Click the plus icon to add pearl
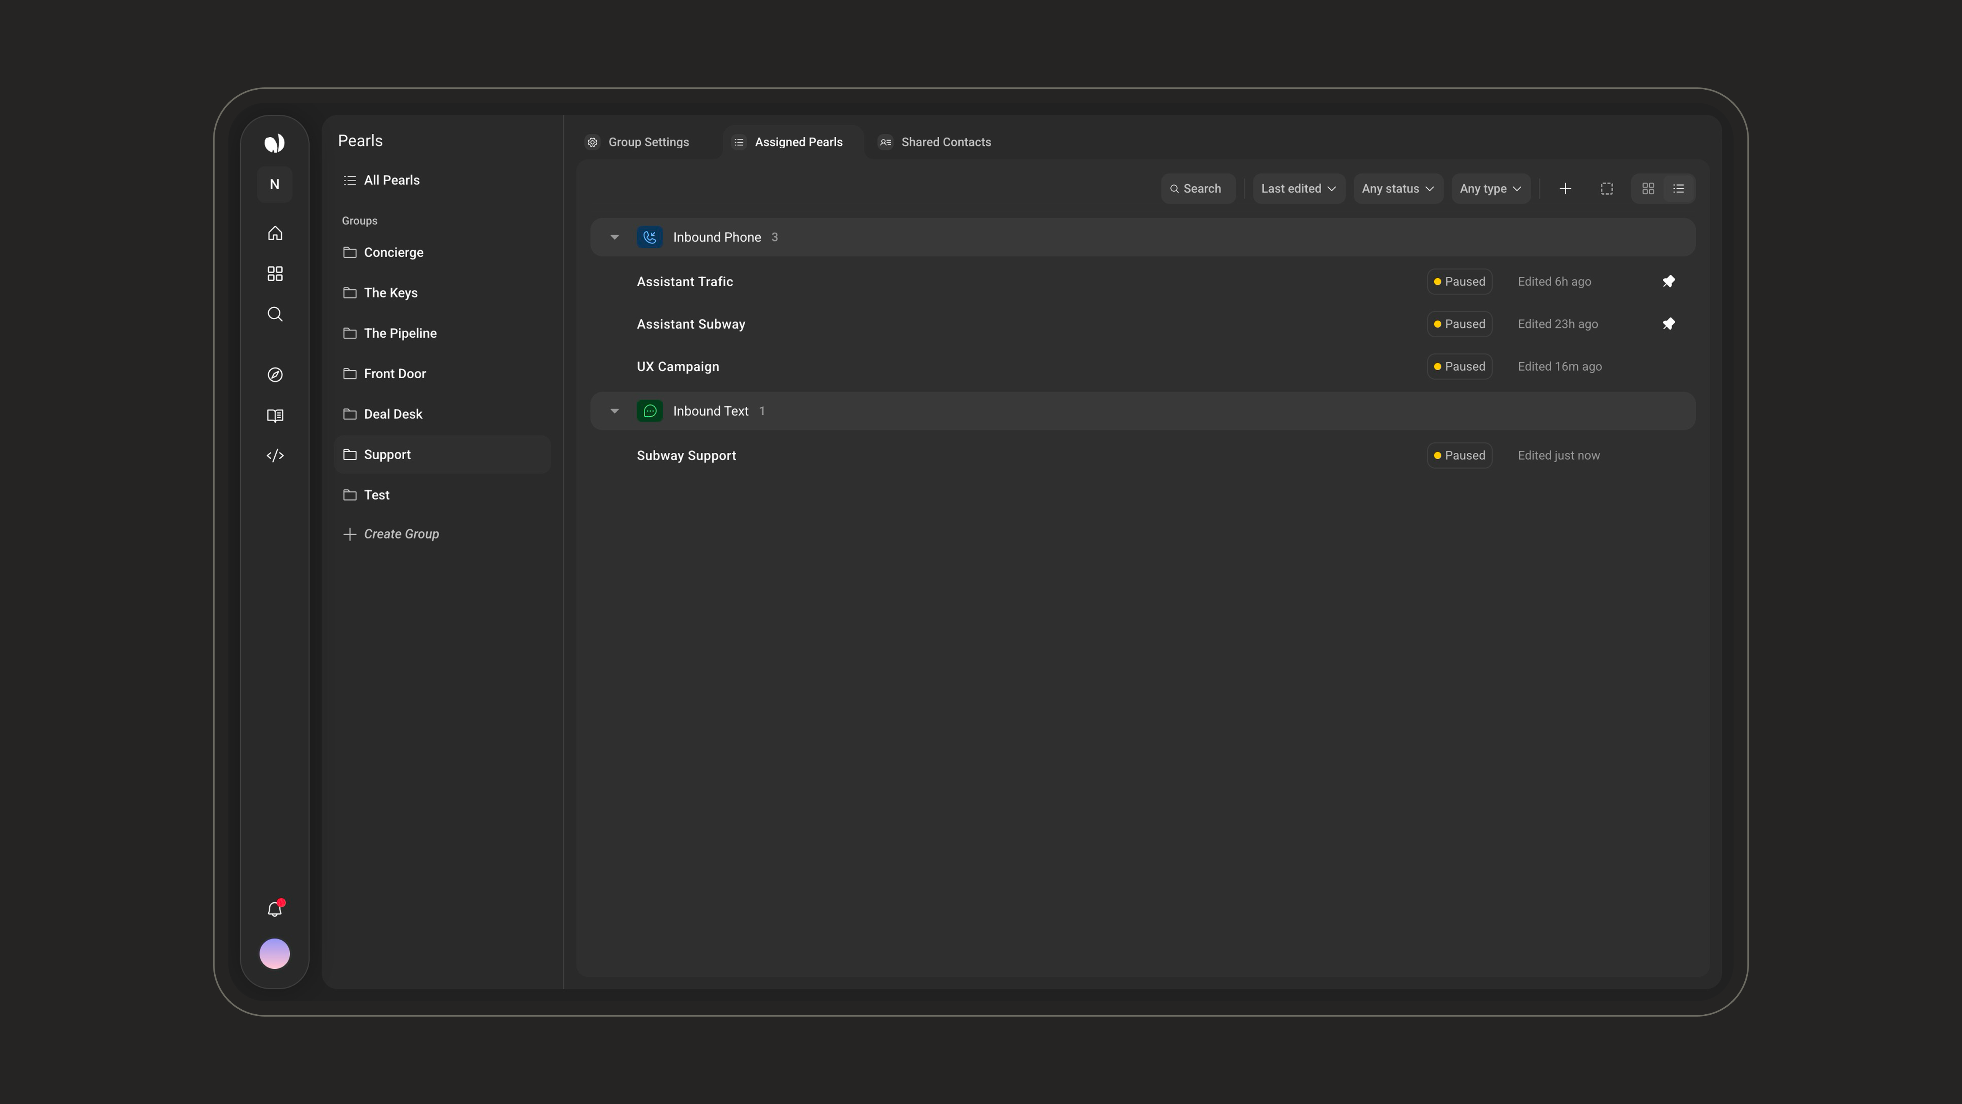Image resolution: width=1962 pixels, height=1104 pixels. point(1565,189)
